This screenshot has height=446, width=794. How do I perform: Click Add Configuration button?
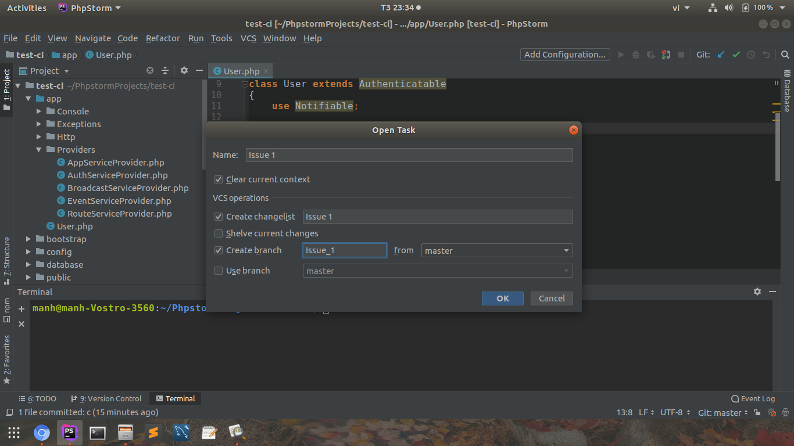pos(565,55)
